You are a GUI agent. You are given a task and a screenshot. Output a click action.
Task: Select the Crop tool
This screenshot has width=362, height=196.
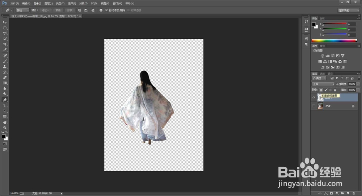(x=5, y=44)
